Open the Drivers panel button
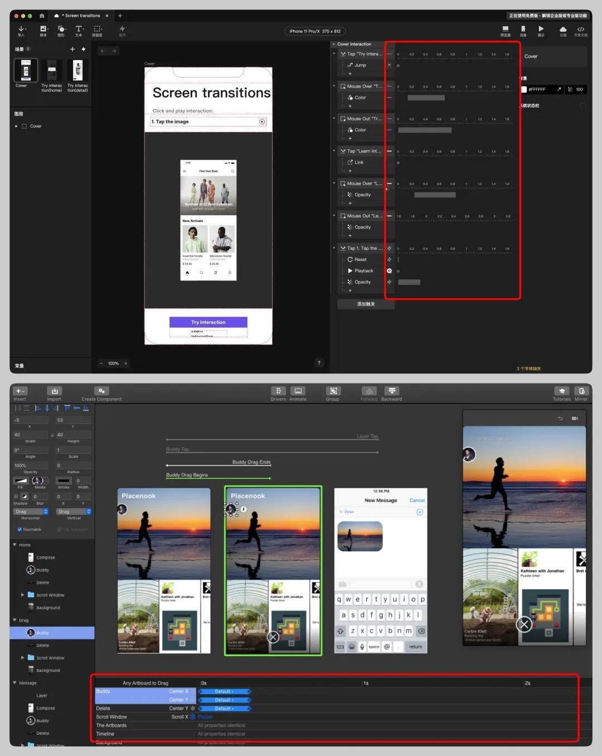 click(278, 391)
